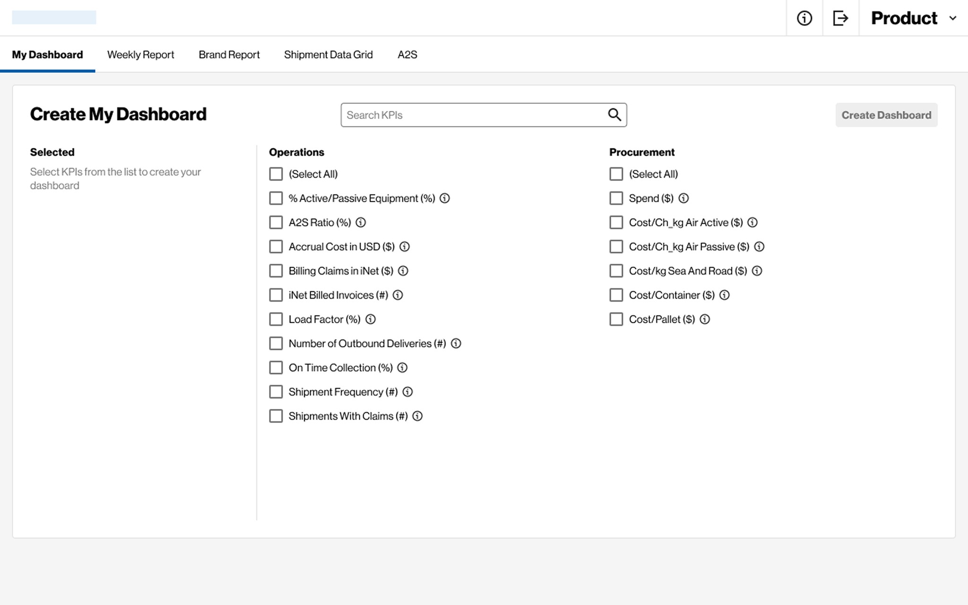Click the info icon in top header
The width and height of the screenshot is (968, 605).
(x=804, y=18)
